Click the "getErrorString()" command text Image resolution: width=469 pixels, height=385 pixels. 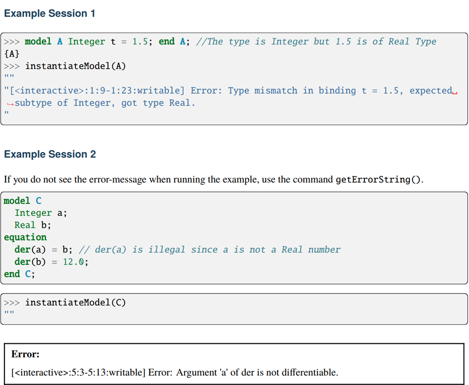click(x=379, y=179)
